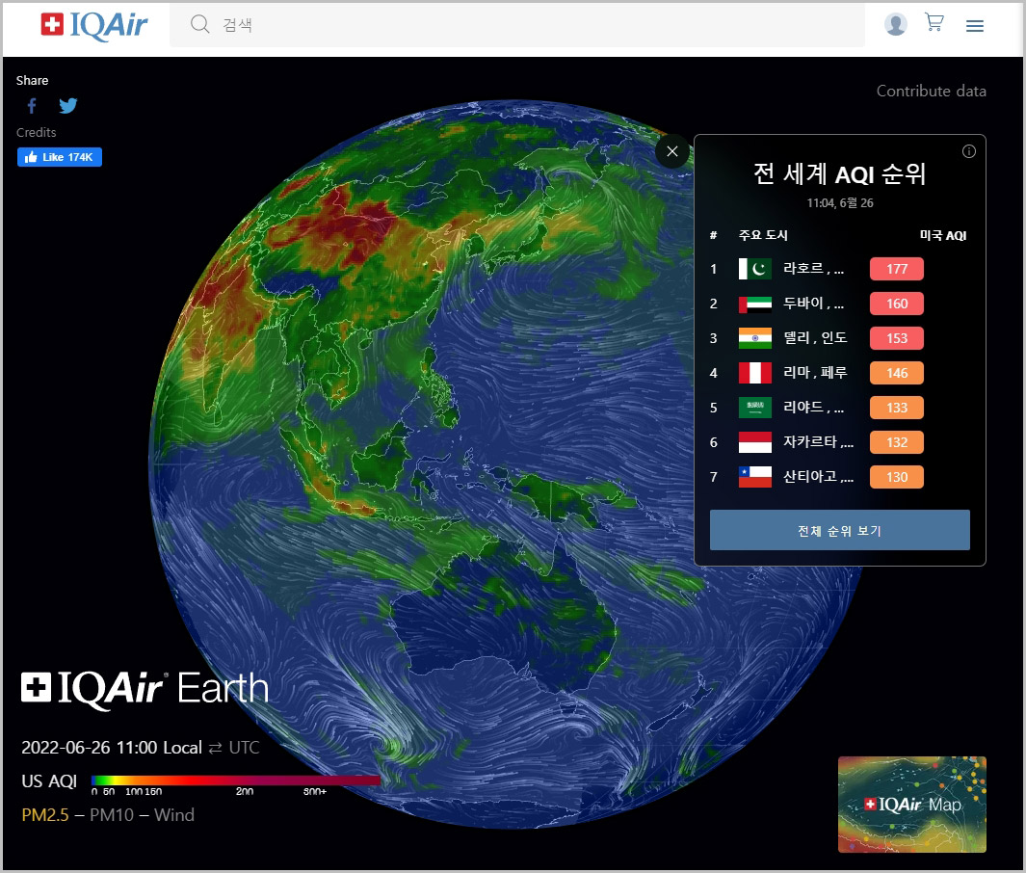Click AQI badge 146

tap(897, 373)
